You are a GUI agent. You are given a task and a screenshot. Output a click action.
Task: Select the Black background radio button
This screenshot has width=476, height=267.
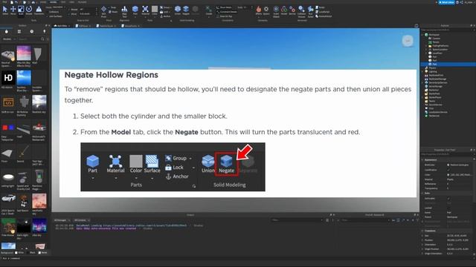(x=28, y=252)
